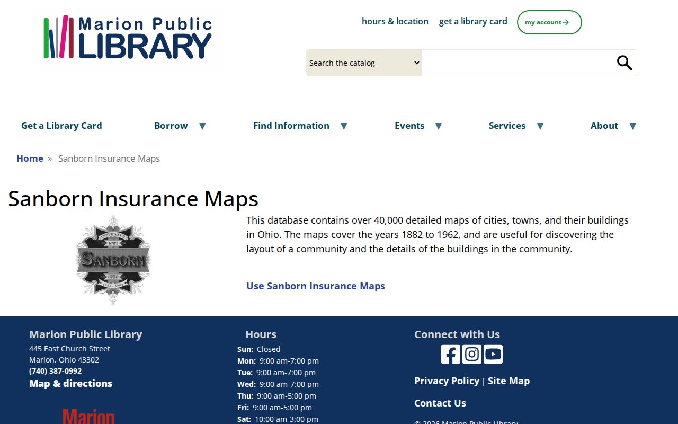678x424 pixels.
Task: Open the library's Instagram icon
Action: coord(472,354)
